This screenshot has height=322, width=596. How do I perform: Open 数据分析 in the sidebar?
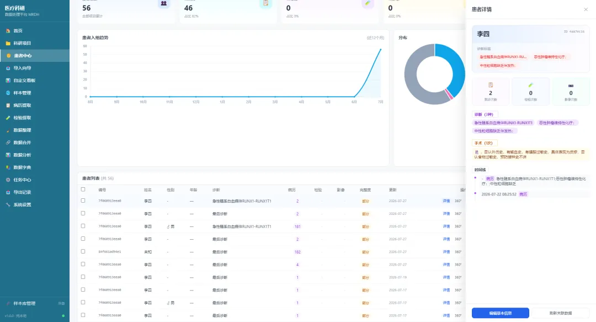coord(35,155)
